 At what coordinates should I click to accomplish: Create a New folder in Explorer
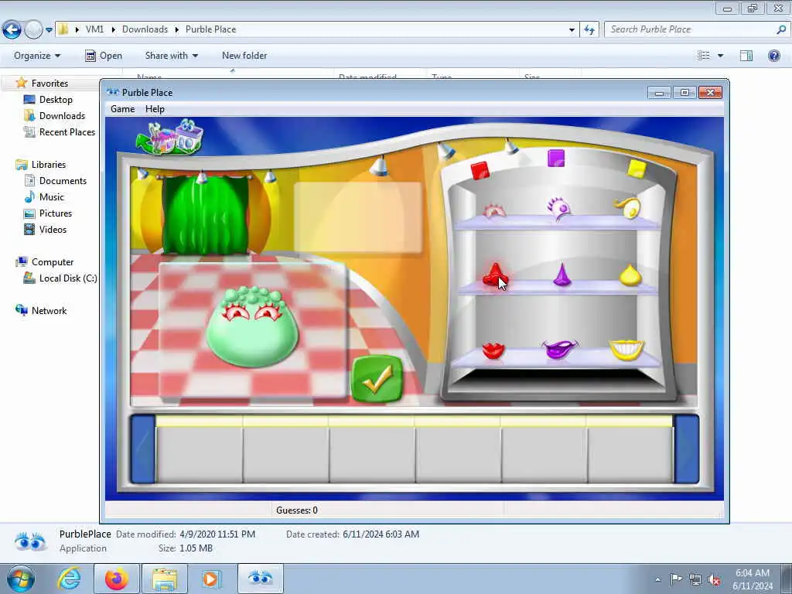(x=244, y=56)
